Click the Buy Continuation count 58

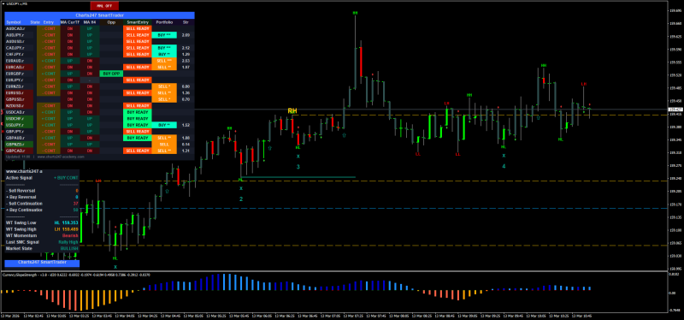click(76, 210)
